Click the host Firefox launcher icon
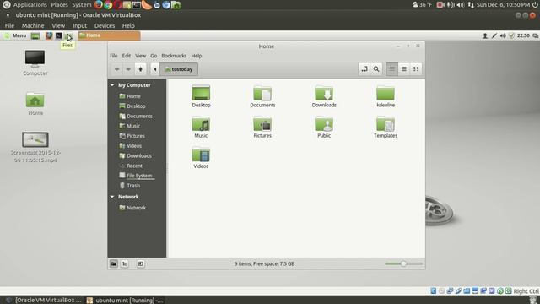 (x=99, y=5)
